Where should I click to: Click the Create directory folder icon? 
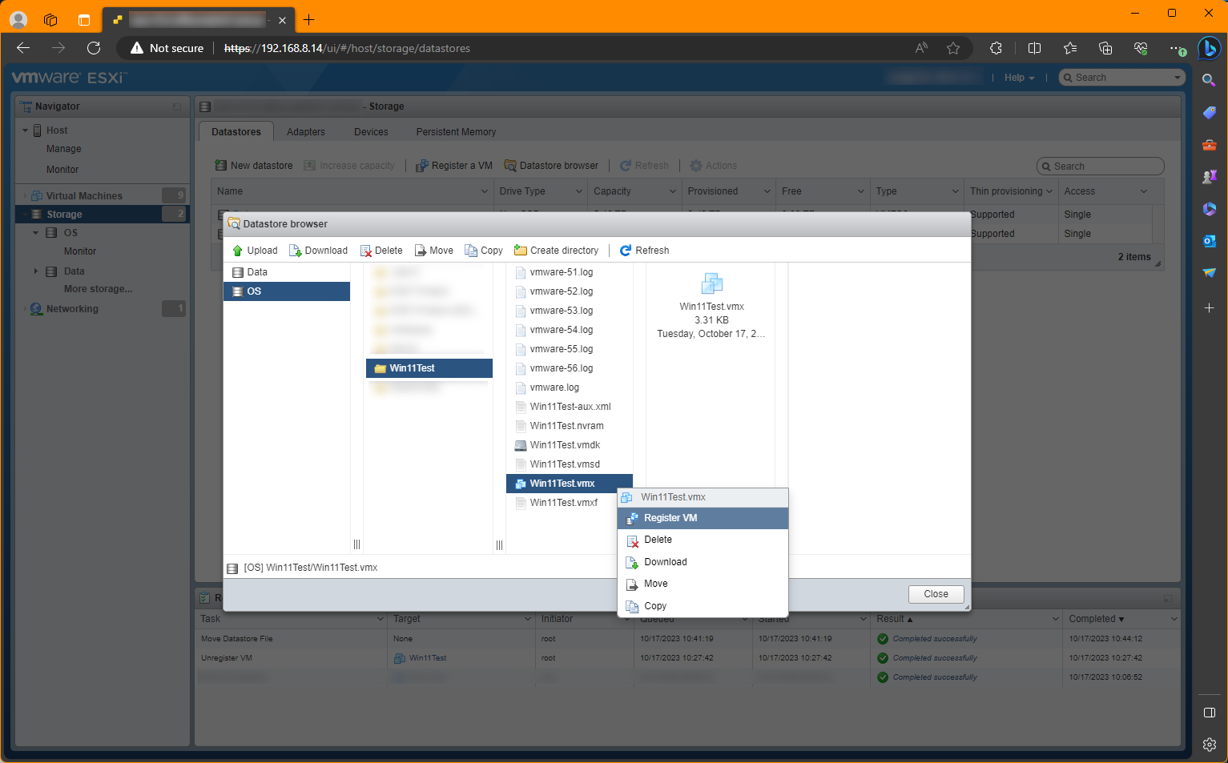[521, 251]
